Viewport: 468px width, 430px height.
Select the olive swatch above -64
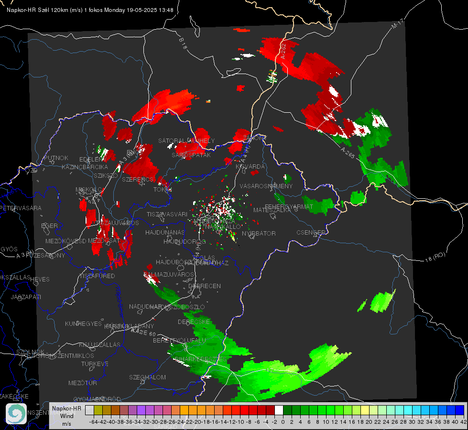[98, 410]
